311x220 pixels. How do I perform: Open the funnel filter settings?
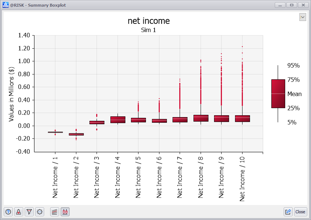click(x=29, y=212)
